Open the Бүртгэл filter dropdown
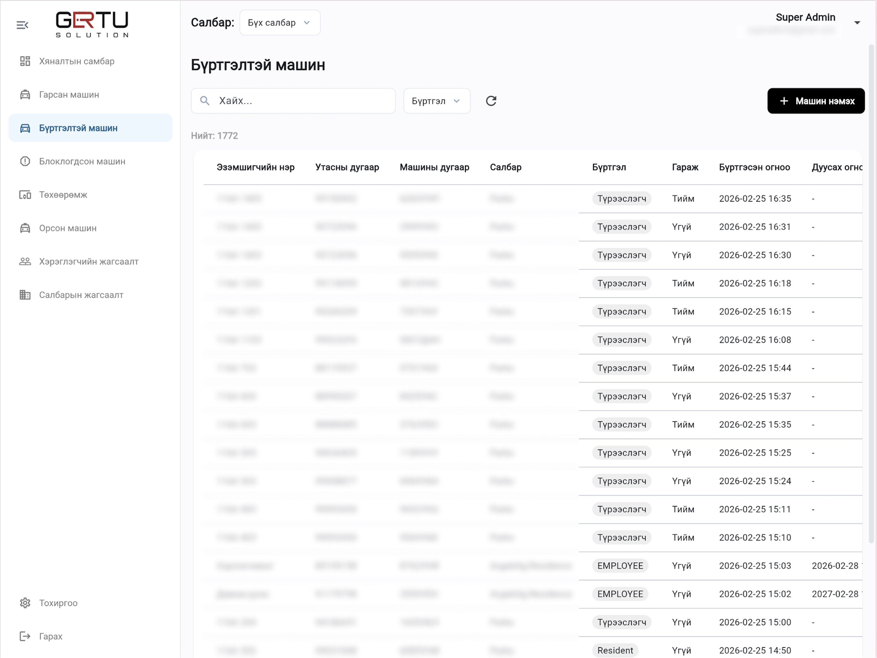Image resolution: width=877 pixels, height=658 pixels. point(437,101)
